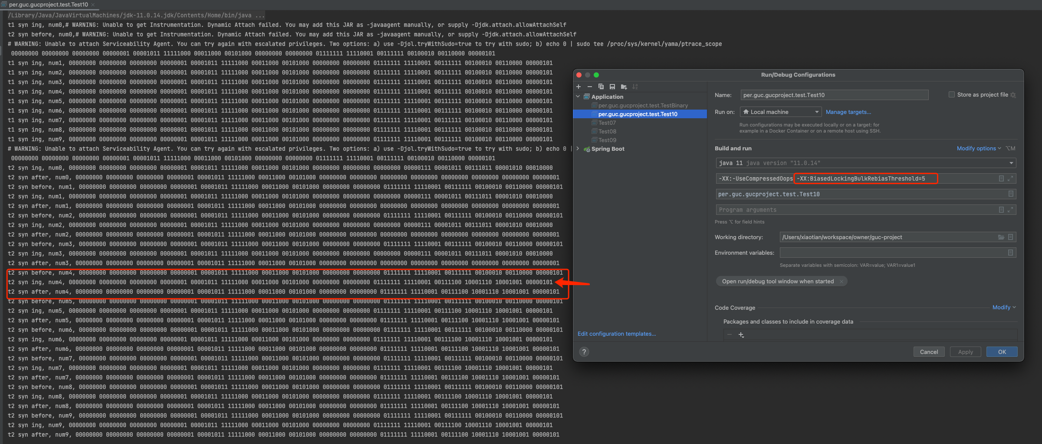Click into the Environment variables field
The height and width of the screenshot is (444, 1042).
[x=892, y=253]
